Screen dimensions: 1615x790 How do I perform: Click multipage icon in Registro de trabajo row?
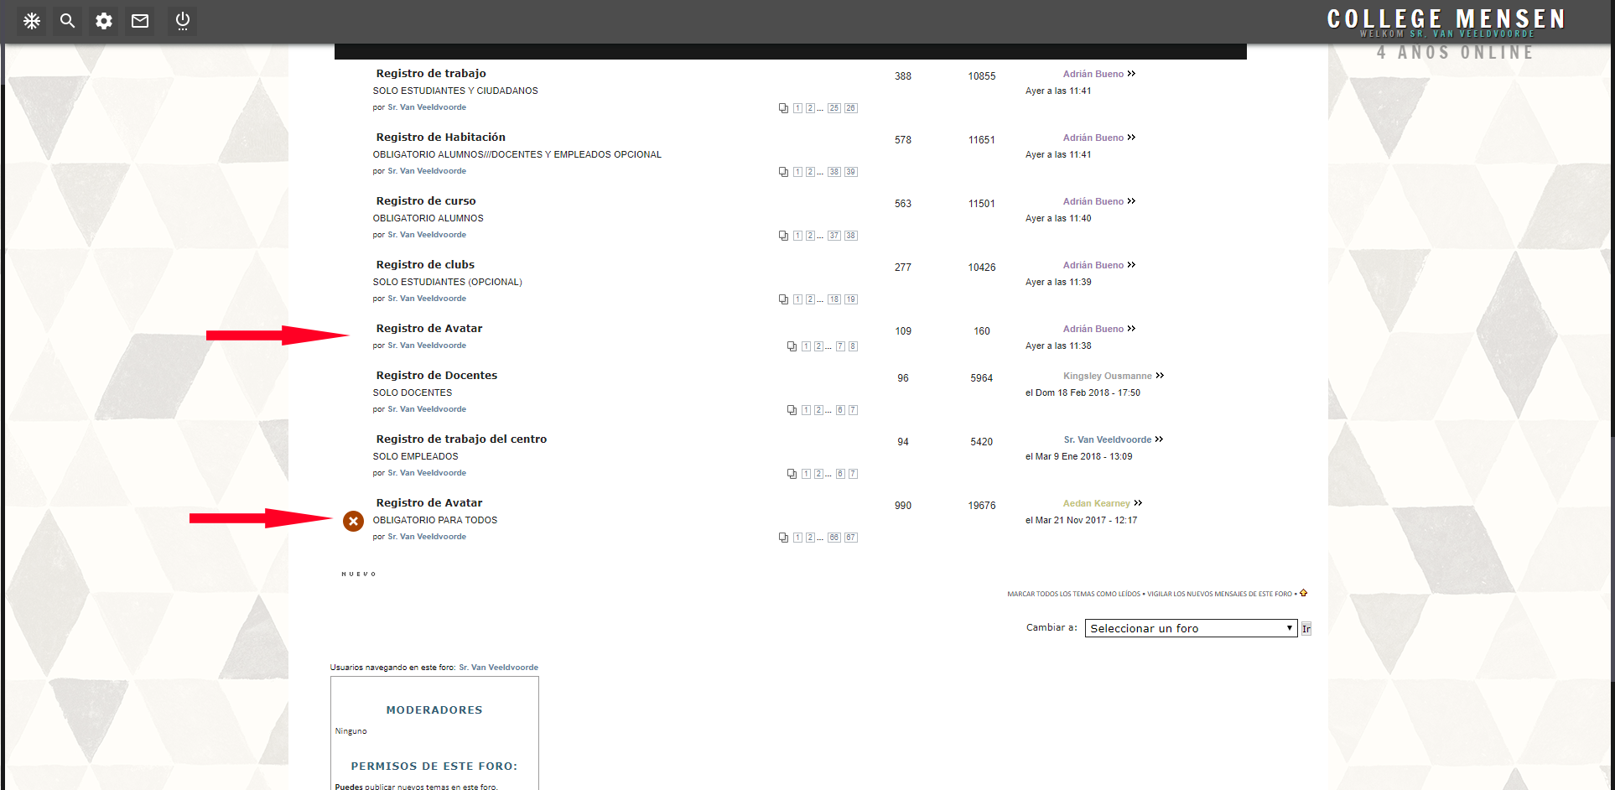coord(783,108)
